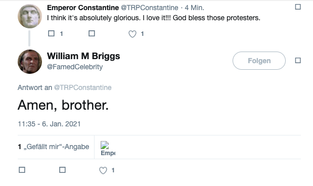Image resolution: width=313 pixels, height=186 pixels.
Task: Follow William M Briggs with Folgen button
Action: click(x=259, y=61)
